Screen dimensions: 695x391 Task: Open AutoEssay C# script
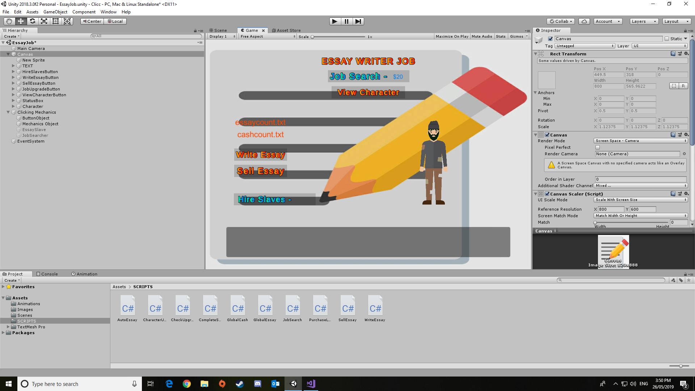click(x=127, y=308)
